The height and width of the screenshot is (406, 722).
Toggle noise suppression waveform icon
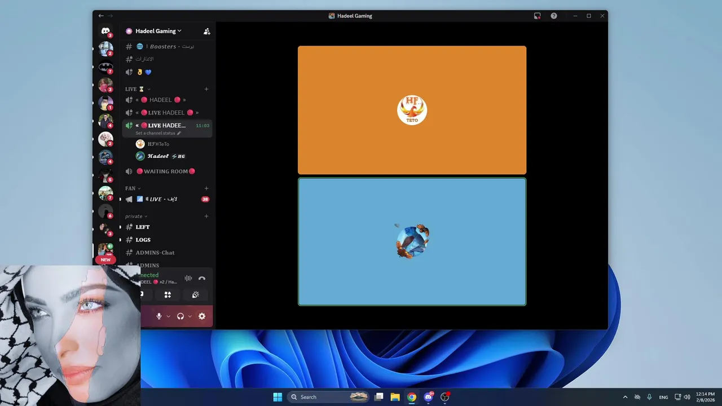(188, 279)
